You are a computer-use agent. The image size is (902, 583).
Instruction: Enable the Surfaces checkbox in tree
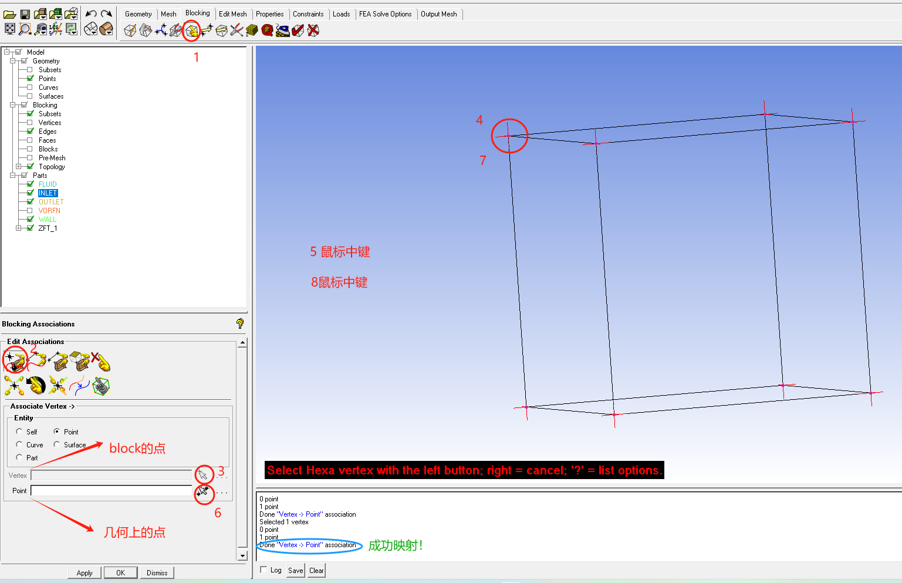30,96
